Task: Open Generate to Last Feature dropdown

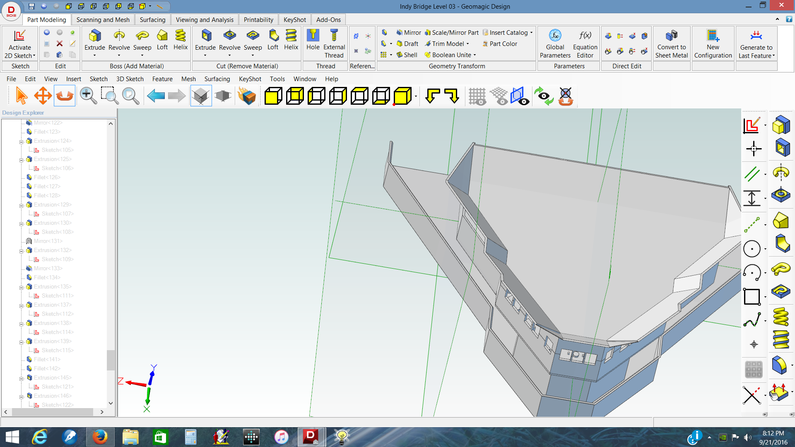Action: 773,56
